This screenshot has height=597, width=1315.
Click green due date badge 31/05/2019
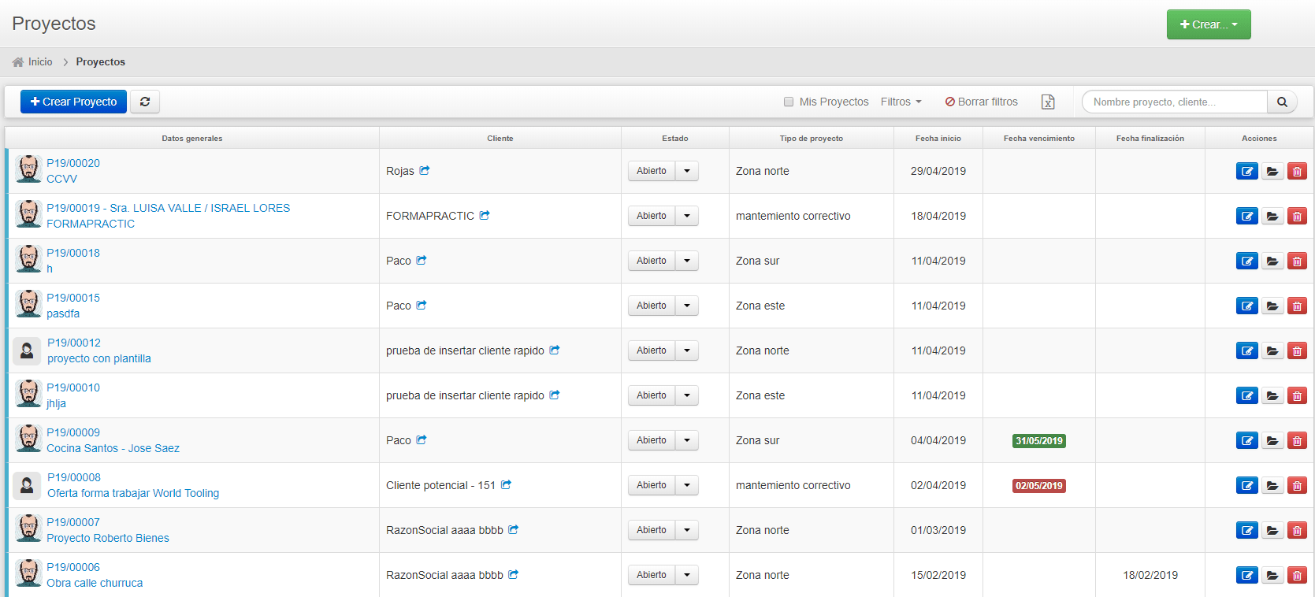1039,441
